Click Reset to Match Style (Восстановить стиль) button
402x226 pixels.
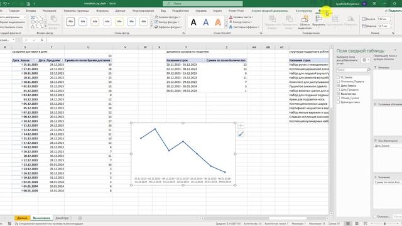point(11,27)
